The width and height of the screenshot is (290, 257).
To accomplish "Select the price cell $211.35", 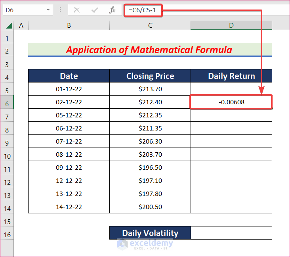I will pyautogui.click(x=150, y=128).
